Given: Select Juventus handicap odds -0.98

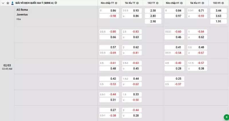Looking at the screenshot, I should 109,16.
